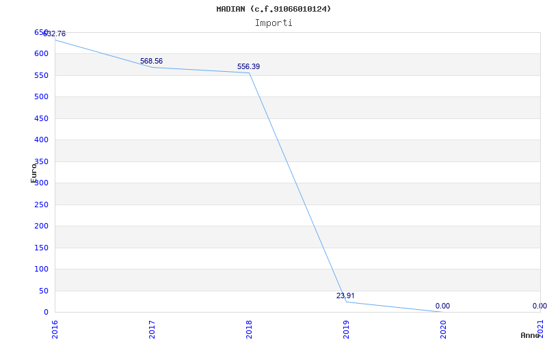
Task: Click the 600 y-axis tick label
Action: click(41, 54)
